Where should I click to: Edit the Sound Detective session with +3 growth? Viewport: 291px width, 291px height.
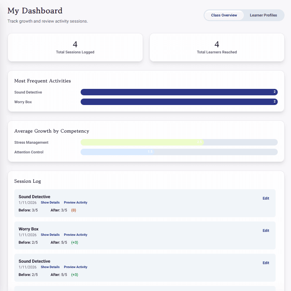point(266,263)
